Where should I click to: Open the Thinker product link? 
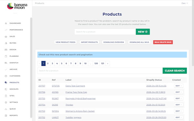69,105
